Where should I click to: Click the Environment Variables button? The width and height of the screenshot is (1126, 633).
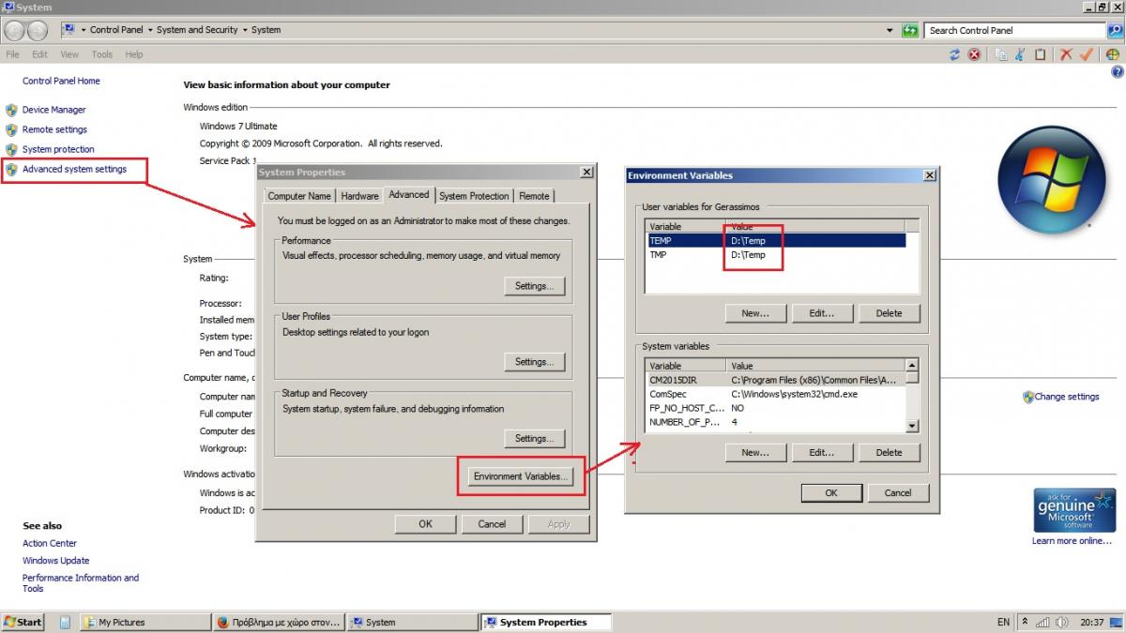point(521,476)
